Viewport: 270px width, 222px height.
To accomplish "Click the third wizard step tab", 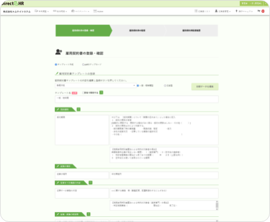I will coord(191,30).
